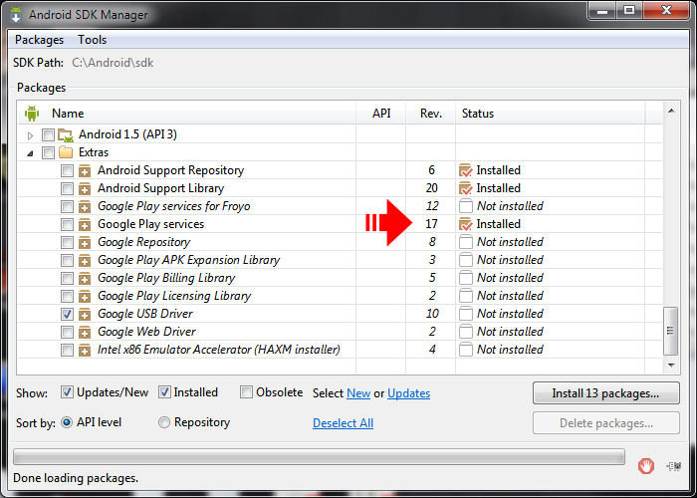Click Install 13 packages button

tap(605, 393)
